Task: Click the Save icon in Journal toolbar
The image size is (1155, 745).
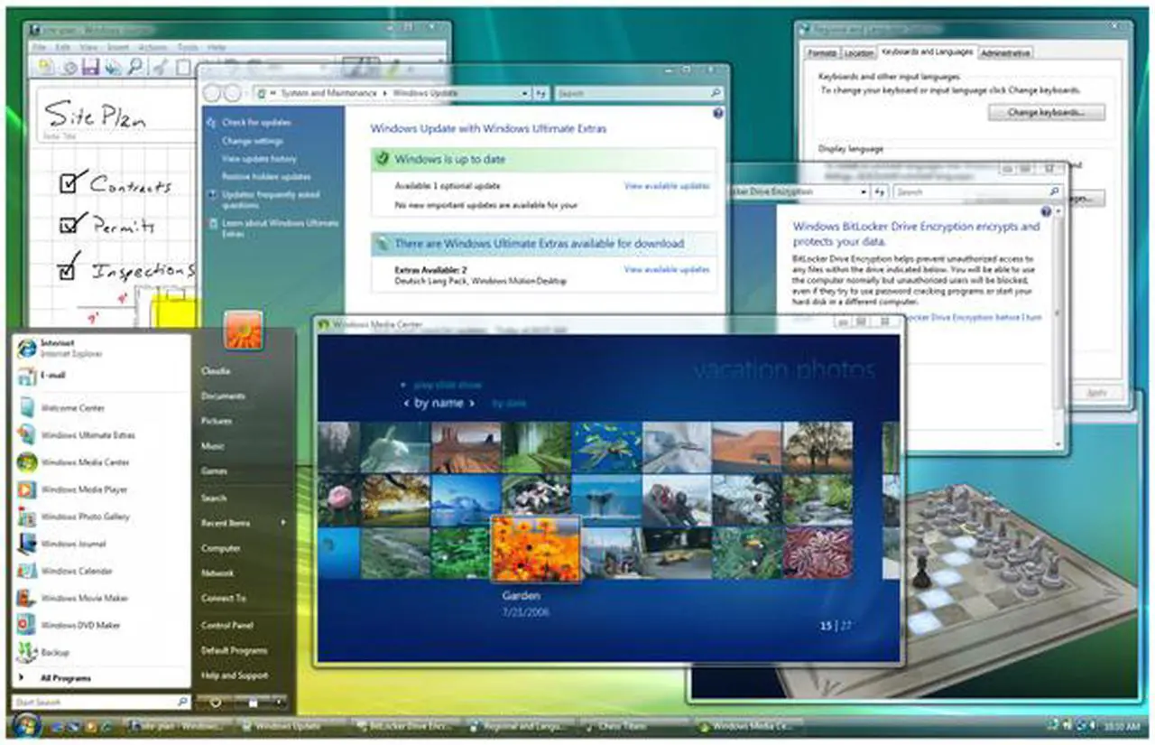Action: coord(90,66)
